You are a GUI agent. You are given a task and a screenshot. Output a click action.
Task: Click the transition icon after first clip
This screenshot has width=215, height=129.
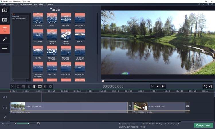click(130, 106)
